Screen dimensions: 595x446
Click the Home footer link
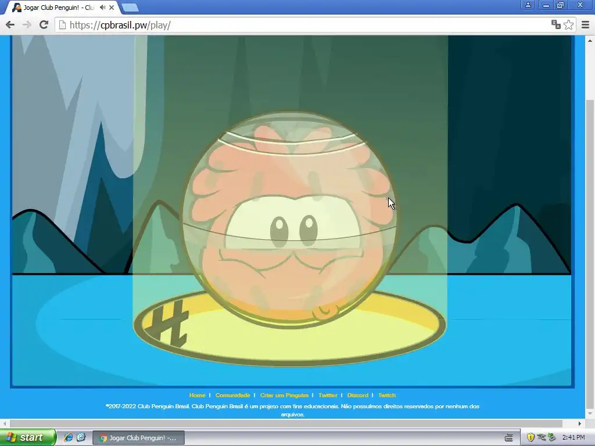pyautogui.click(x=197, y=395)
